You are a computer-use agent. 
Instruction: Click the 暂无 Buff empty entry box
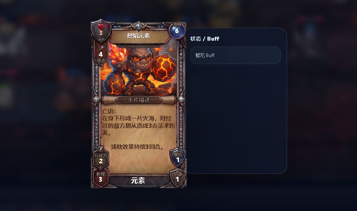click(x=236, y=55)
